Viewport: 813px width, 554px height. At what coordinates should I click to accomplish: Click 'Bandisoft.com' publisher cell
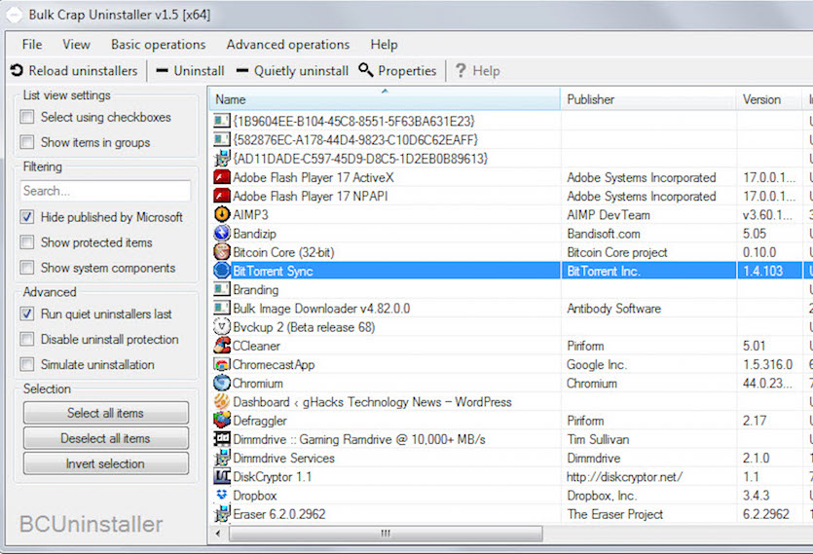604,234
